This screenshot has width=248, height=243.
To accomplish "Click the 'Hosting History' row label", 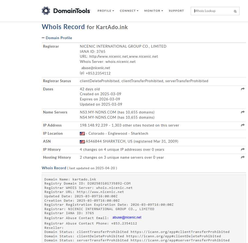I will tap(57, 158).
